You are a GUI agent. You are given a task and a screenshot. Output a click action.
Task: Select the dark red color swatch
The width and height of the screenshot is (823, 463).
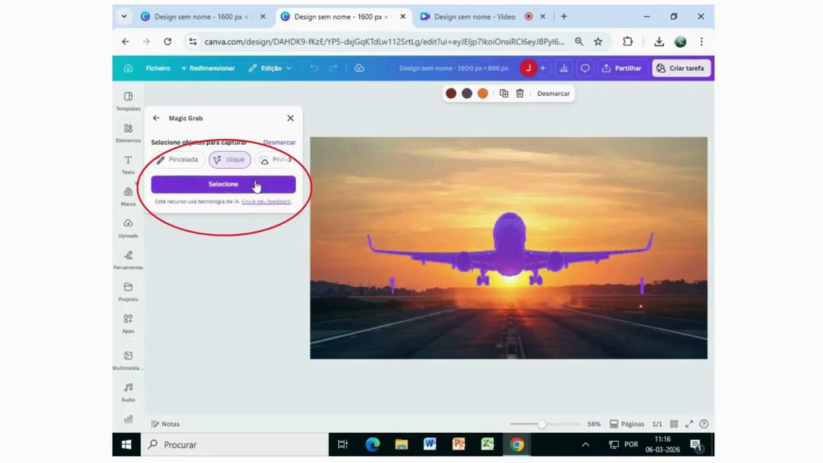tap(451, 93)
